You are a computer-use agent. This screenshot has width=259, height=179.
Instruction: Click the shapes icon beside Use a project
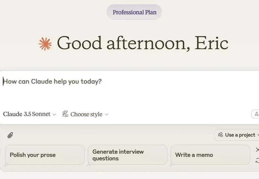(220, 135)
